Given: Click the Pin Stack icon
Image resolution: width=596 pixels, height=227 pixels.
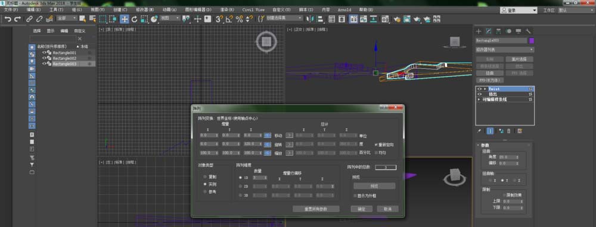Looking at the screenshot, I should (479, 131).
